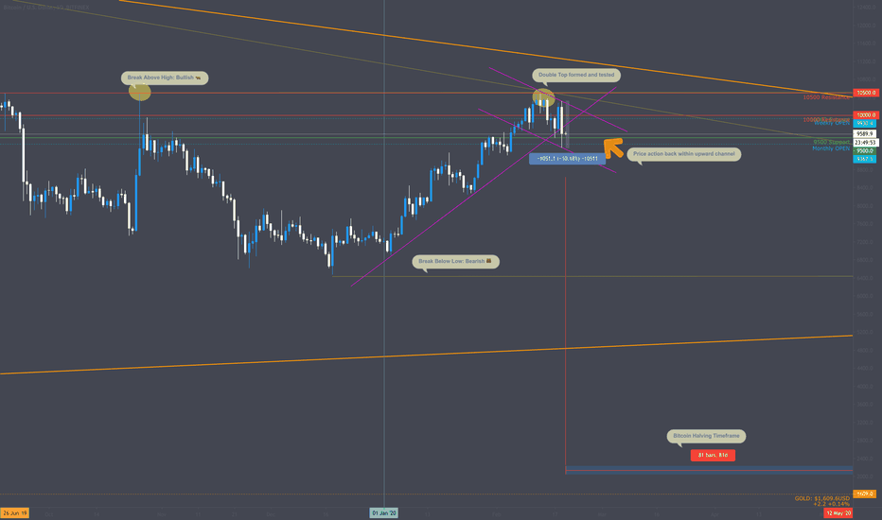This screenshot has height=520, width=882.
Task: Click the '26 Jun 19' date marker
Action: pyautogui.click(x=14, y=513)
